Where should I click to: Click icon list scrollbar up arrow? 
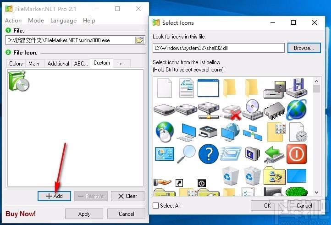[316, 81]
